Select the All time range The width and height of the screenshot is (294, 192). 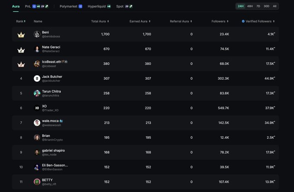[x=275, y=6]
